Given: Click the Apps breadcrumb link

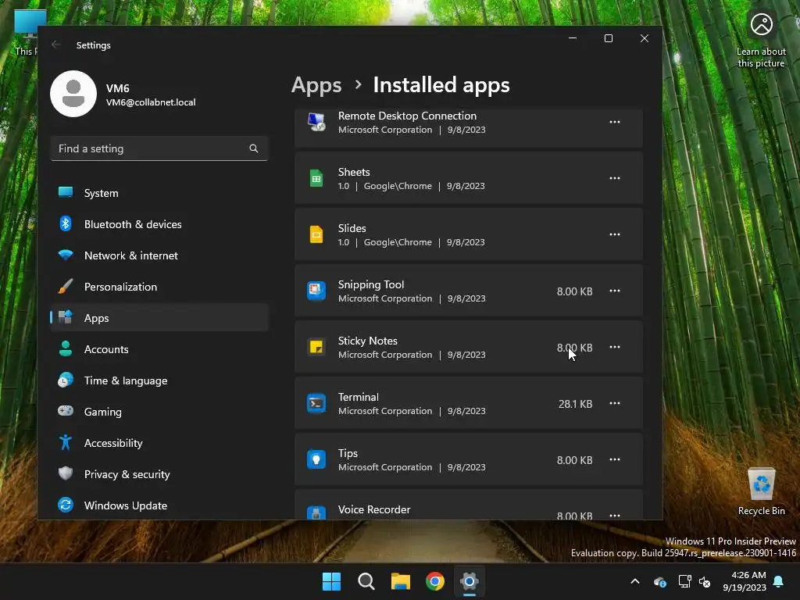Looking at the screenshot, I should pyautogui.click(x=316, y=84).
